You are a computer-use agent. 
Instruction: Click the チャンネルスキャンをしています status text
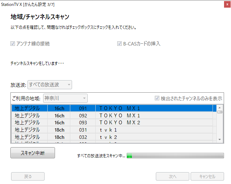(x=37, y=63)
